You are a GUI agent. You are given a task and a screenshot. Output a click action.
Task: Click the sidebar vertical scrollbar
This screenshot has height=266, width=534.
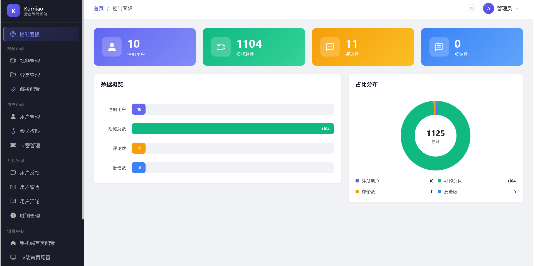[83, 110]
